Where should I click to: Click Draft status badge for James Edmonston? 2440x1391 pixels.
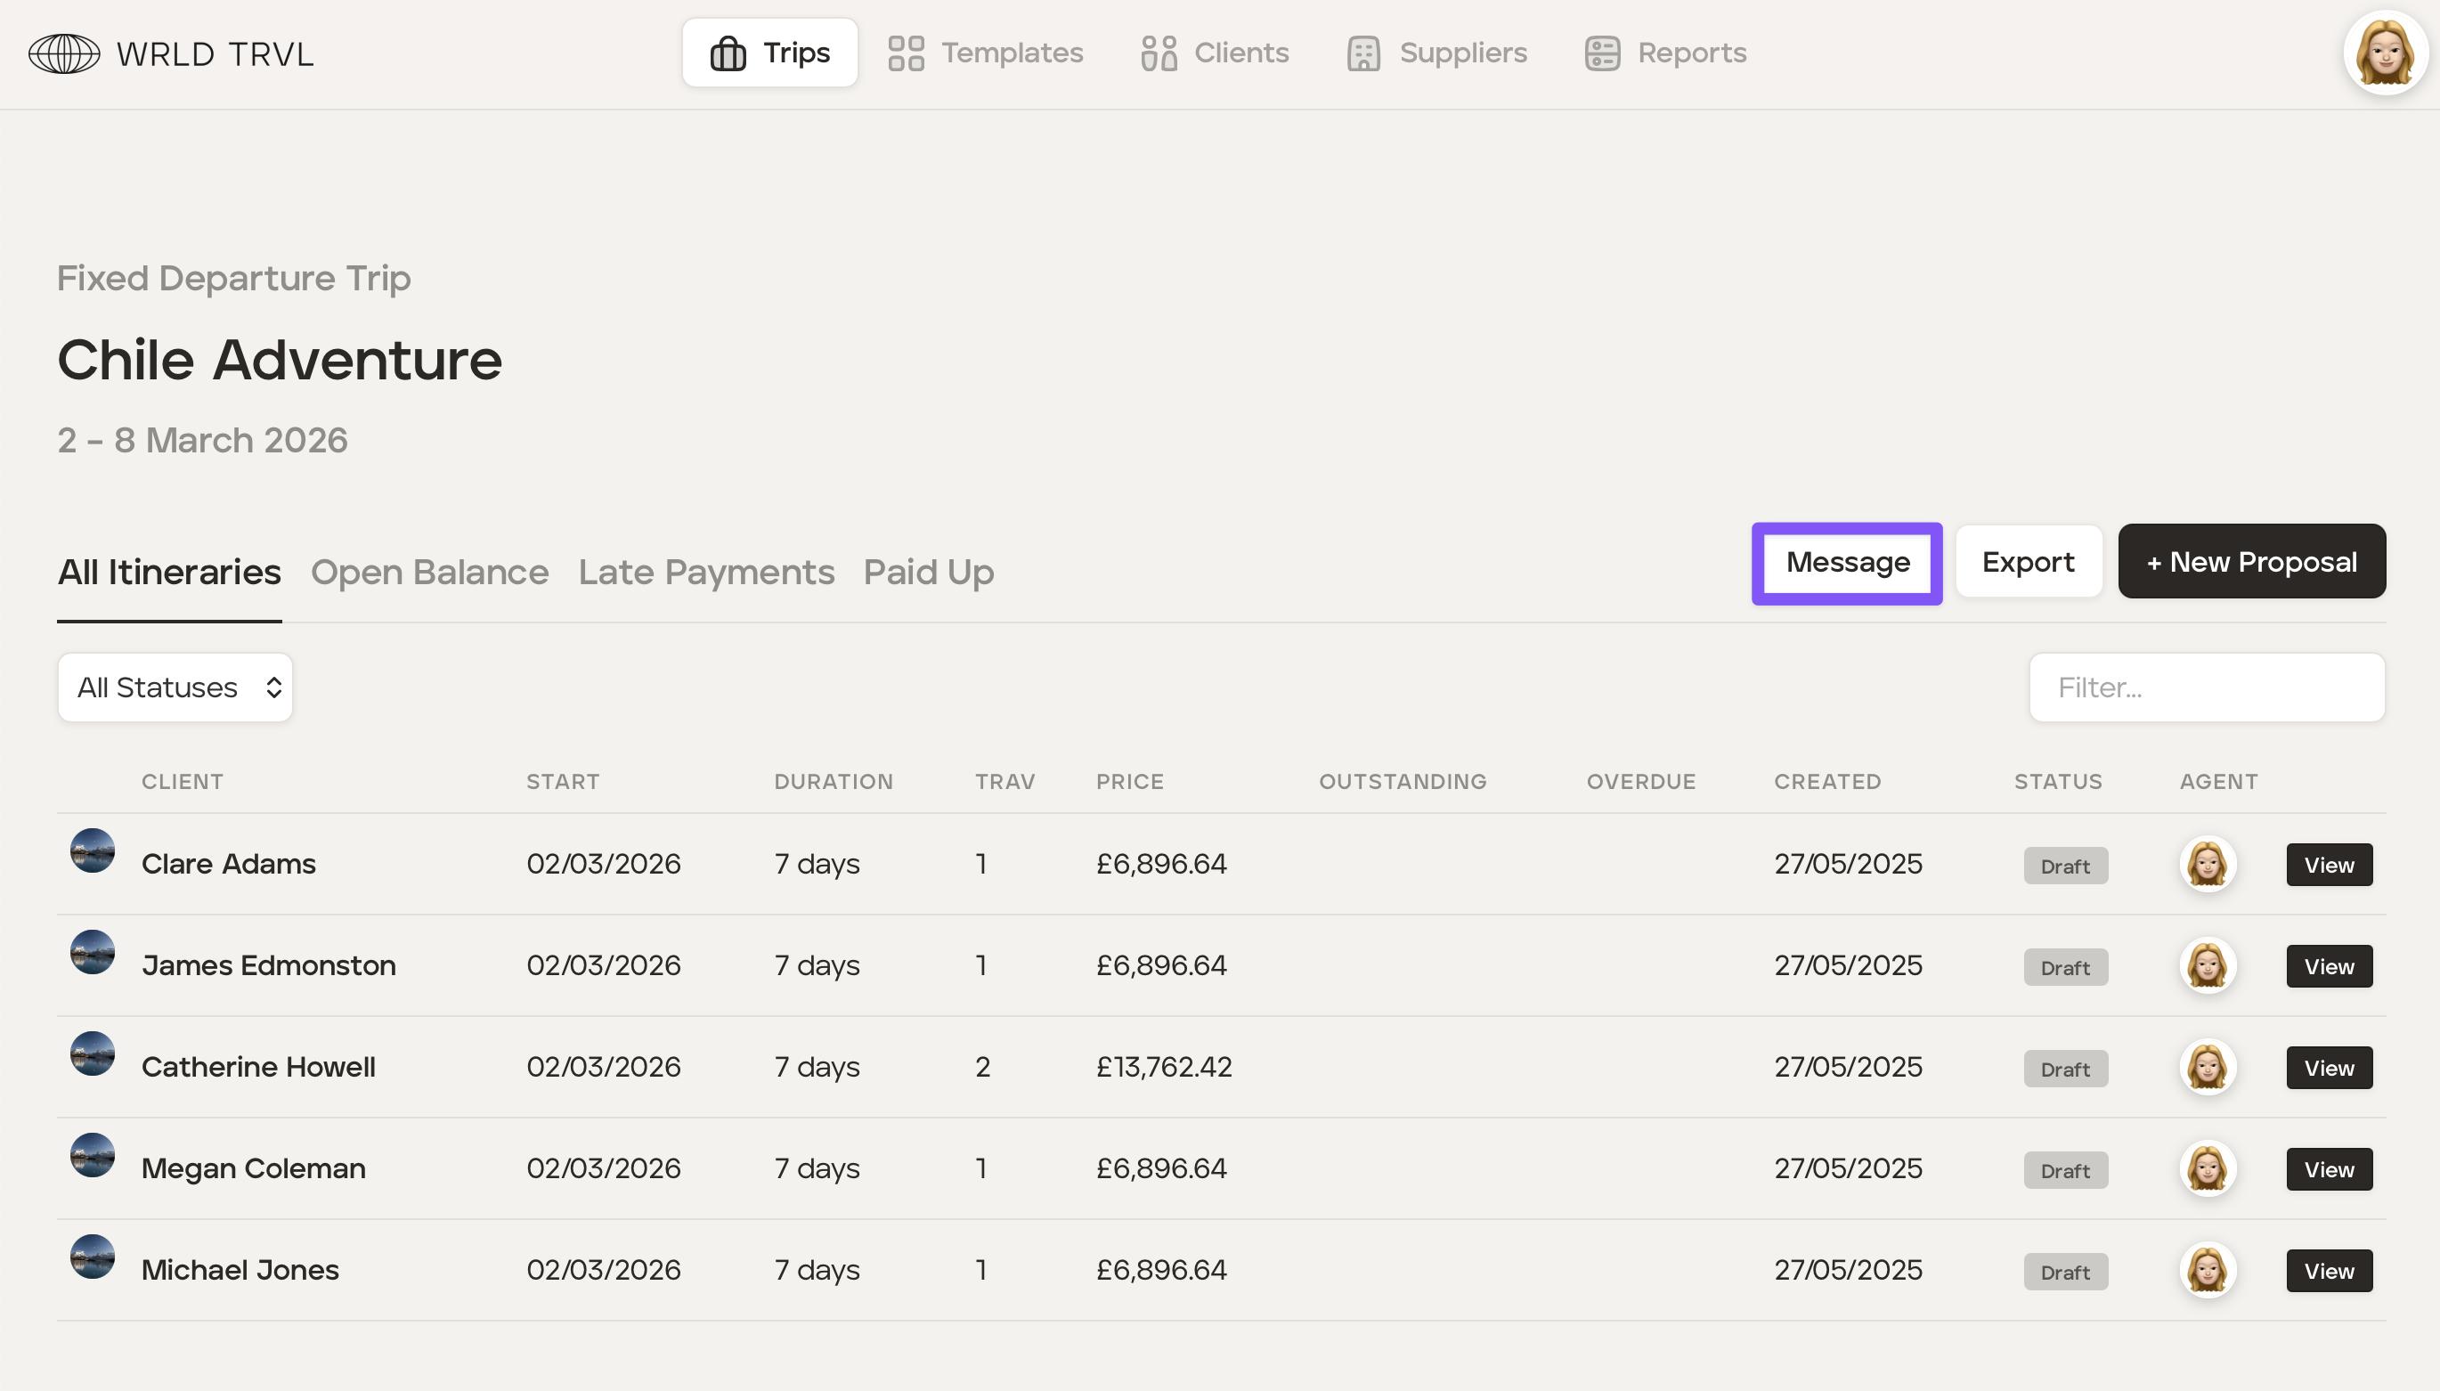click(2064, 967)
